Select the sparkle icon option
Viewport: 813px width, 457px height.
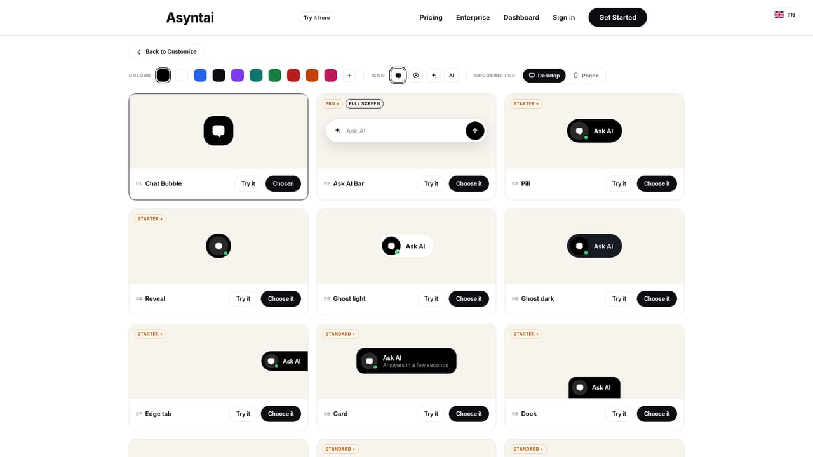coord(434,75)
